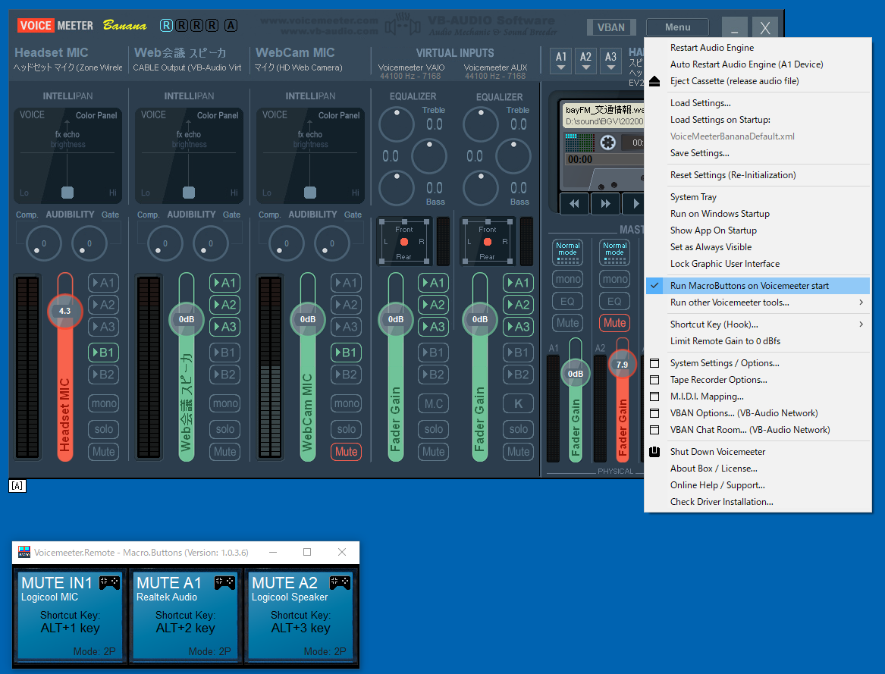Click the WebCam MIC 0dB fader knob
885x674 pixels.
pyautogui.click(x=308, y=319)
